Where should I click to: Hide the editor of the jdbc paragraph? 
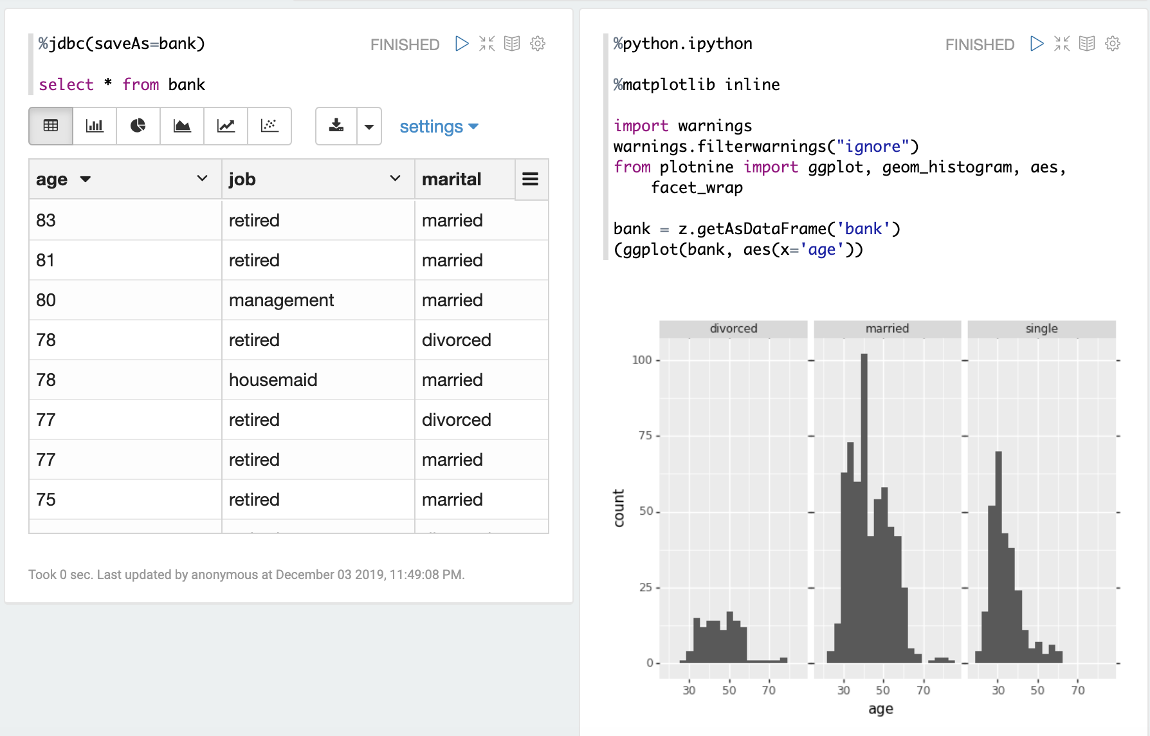487,44
